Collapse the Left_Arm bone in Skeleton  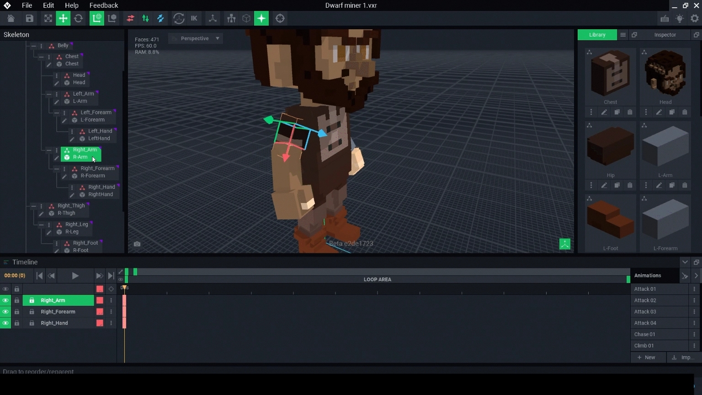[49, 94]
